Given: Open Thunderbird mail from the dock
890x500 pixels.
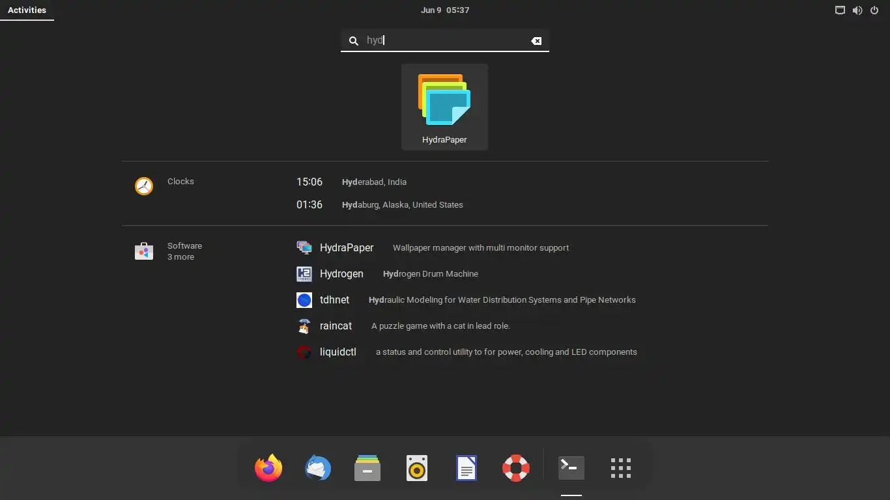Looking at the screenshot, I should click(x=318, y=467).
